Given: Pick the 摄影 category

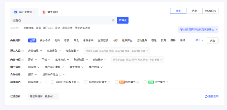Looking at the screenshot, I should [x=173, y=40].
